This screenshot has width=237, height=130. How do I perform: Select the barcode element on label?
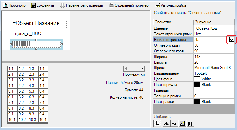point(36,44)
